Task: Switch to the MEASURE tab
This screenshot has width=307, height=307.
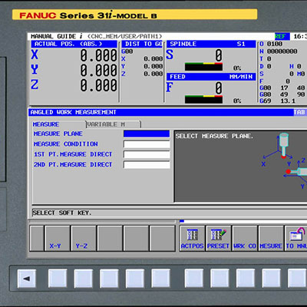Action: [x=59, y=124]
